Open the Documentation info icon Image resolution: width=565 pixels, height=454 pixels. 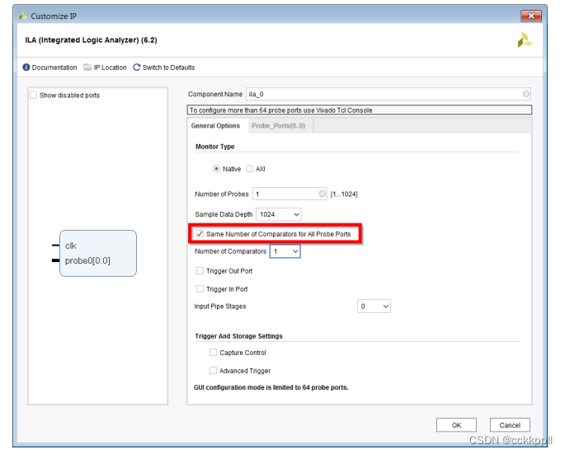pos(26,68)
